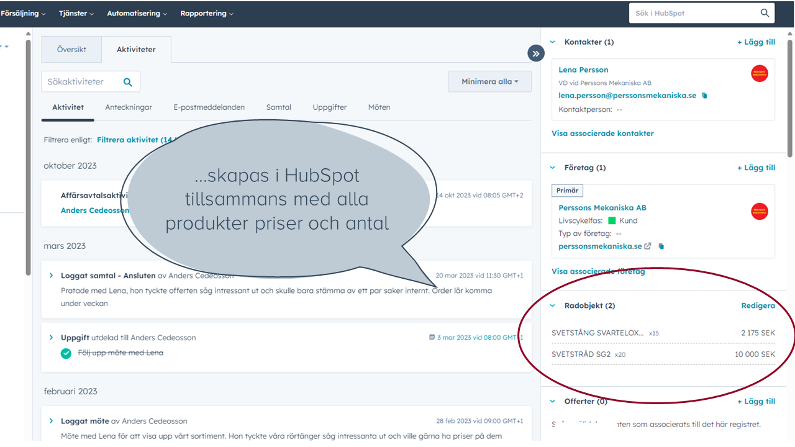Switch to Uppgifter tab
The width and height of the screenshot is (795, 447).
point(330,107)
